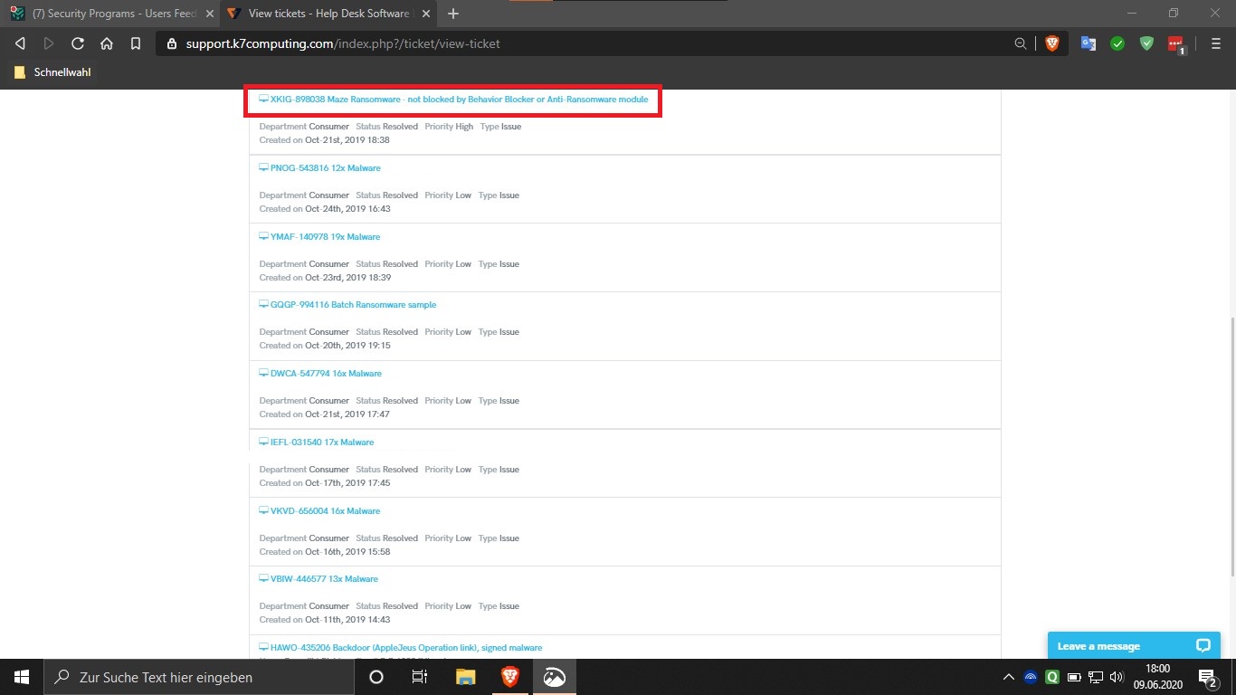Open the taskbar clock showing 18:00
Screen dimensions: 1236x695
click(x=1156, y=677)
